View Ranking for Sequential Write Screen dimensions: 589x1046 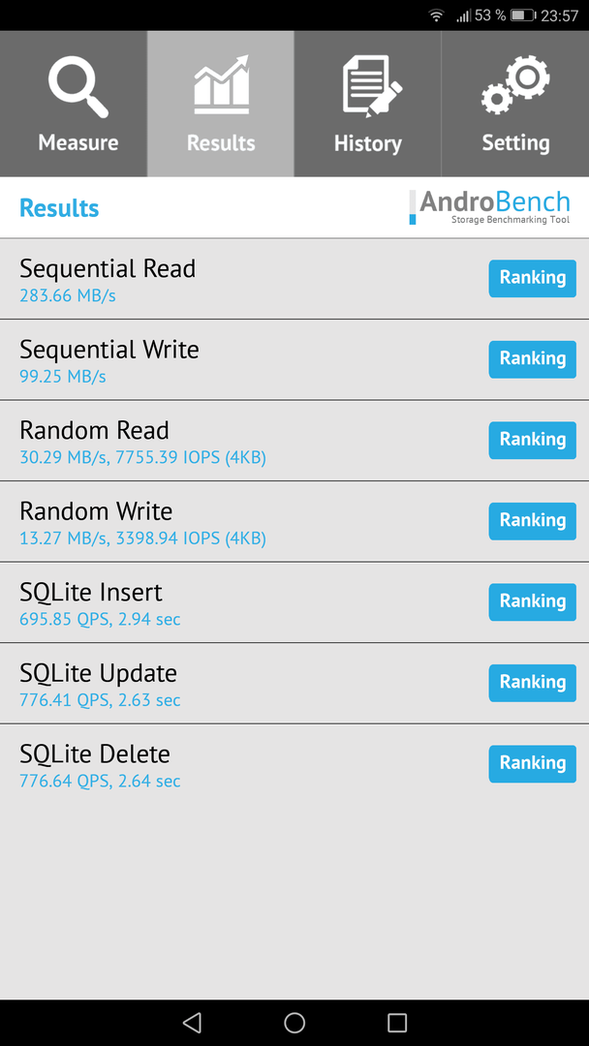pos(532,359)
